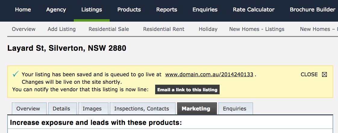This screenshot has width=338, height=133.
Task: Open the www.domain.com.au/2014240133 link
Action: coord(209,74)
